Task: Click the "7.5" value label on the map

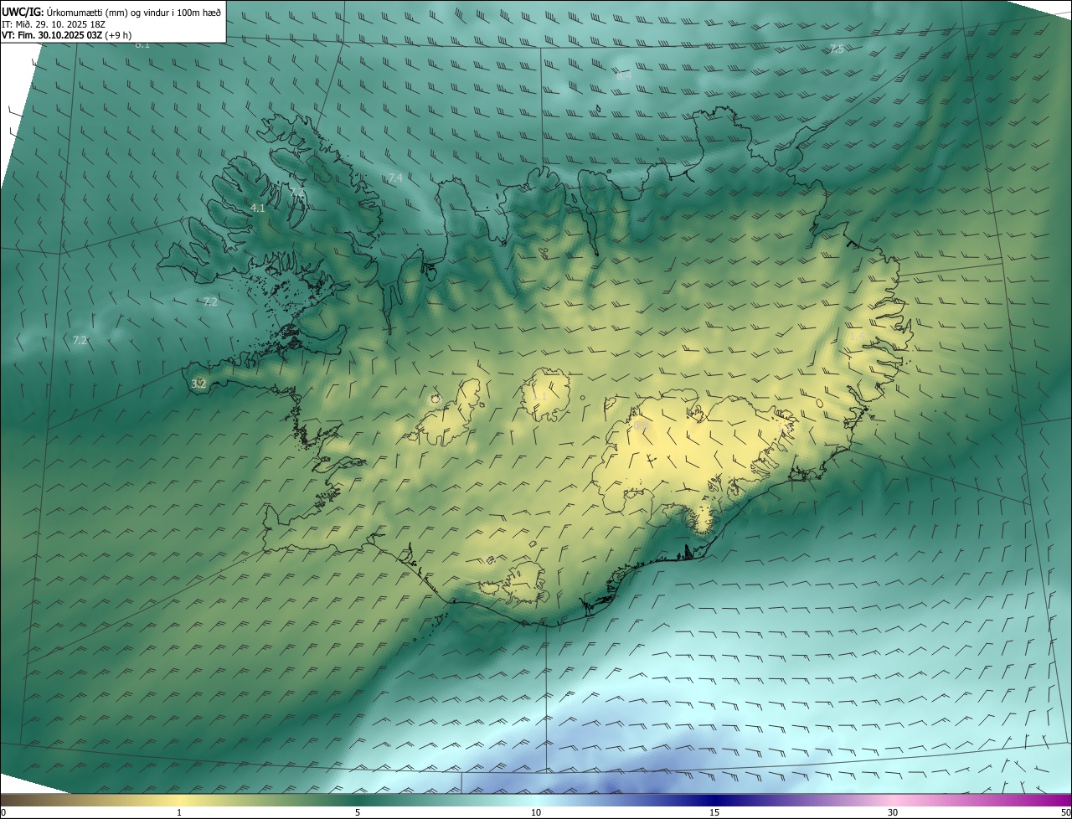Action: (x=837, y=49)
